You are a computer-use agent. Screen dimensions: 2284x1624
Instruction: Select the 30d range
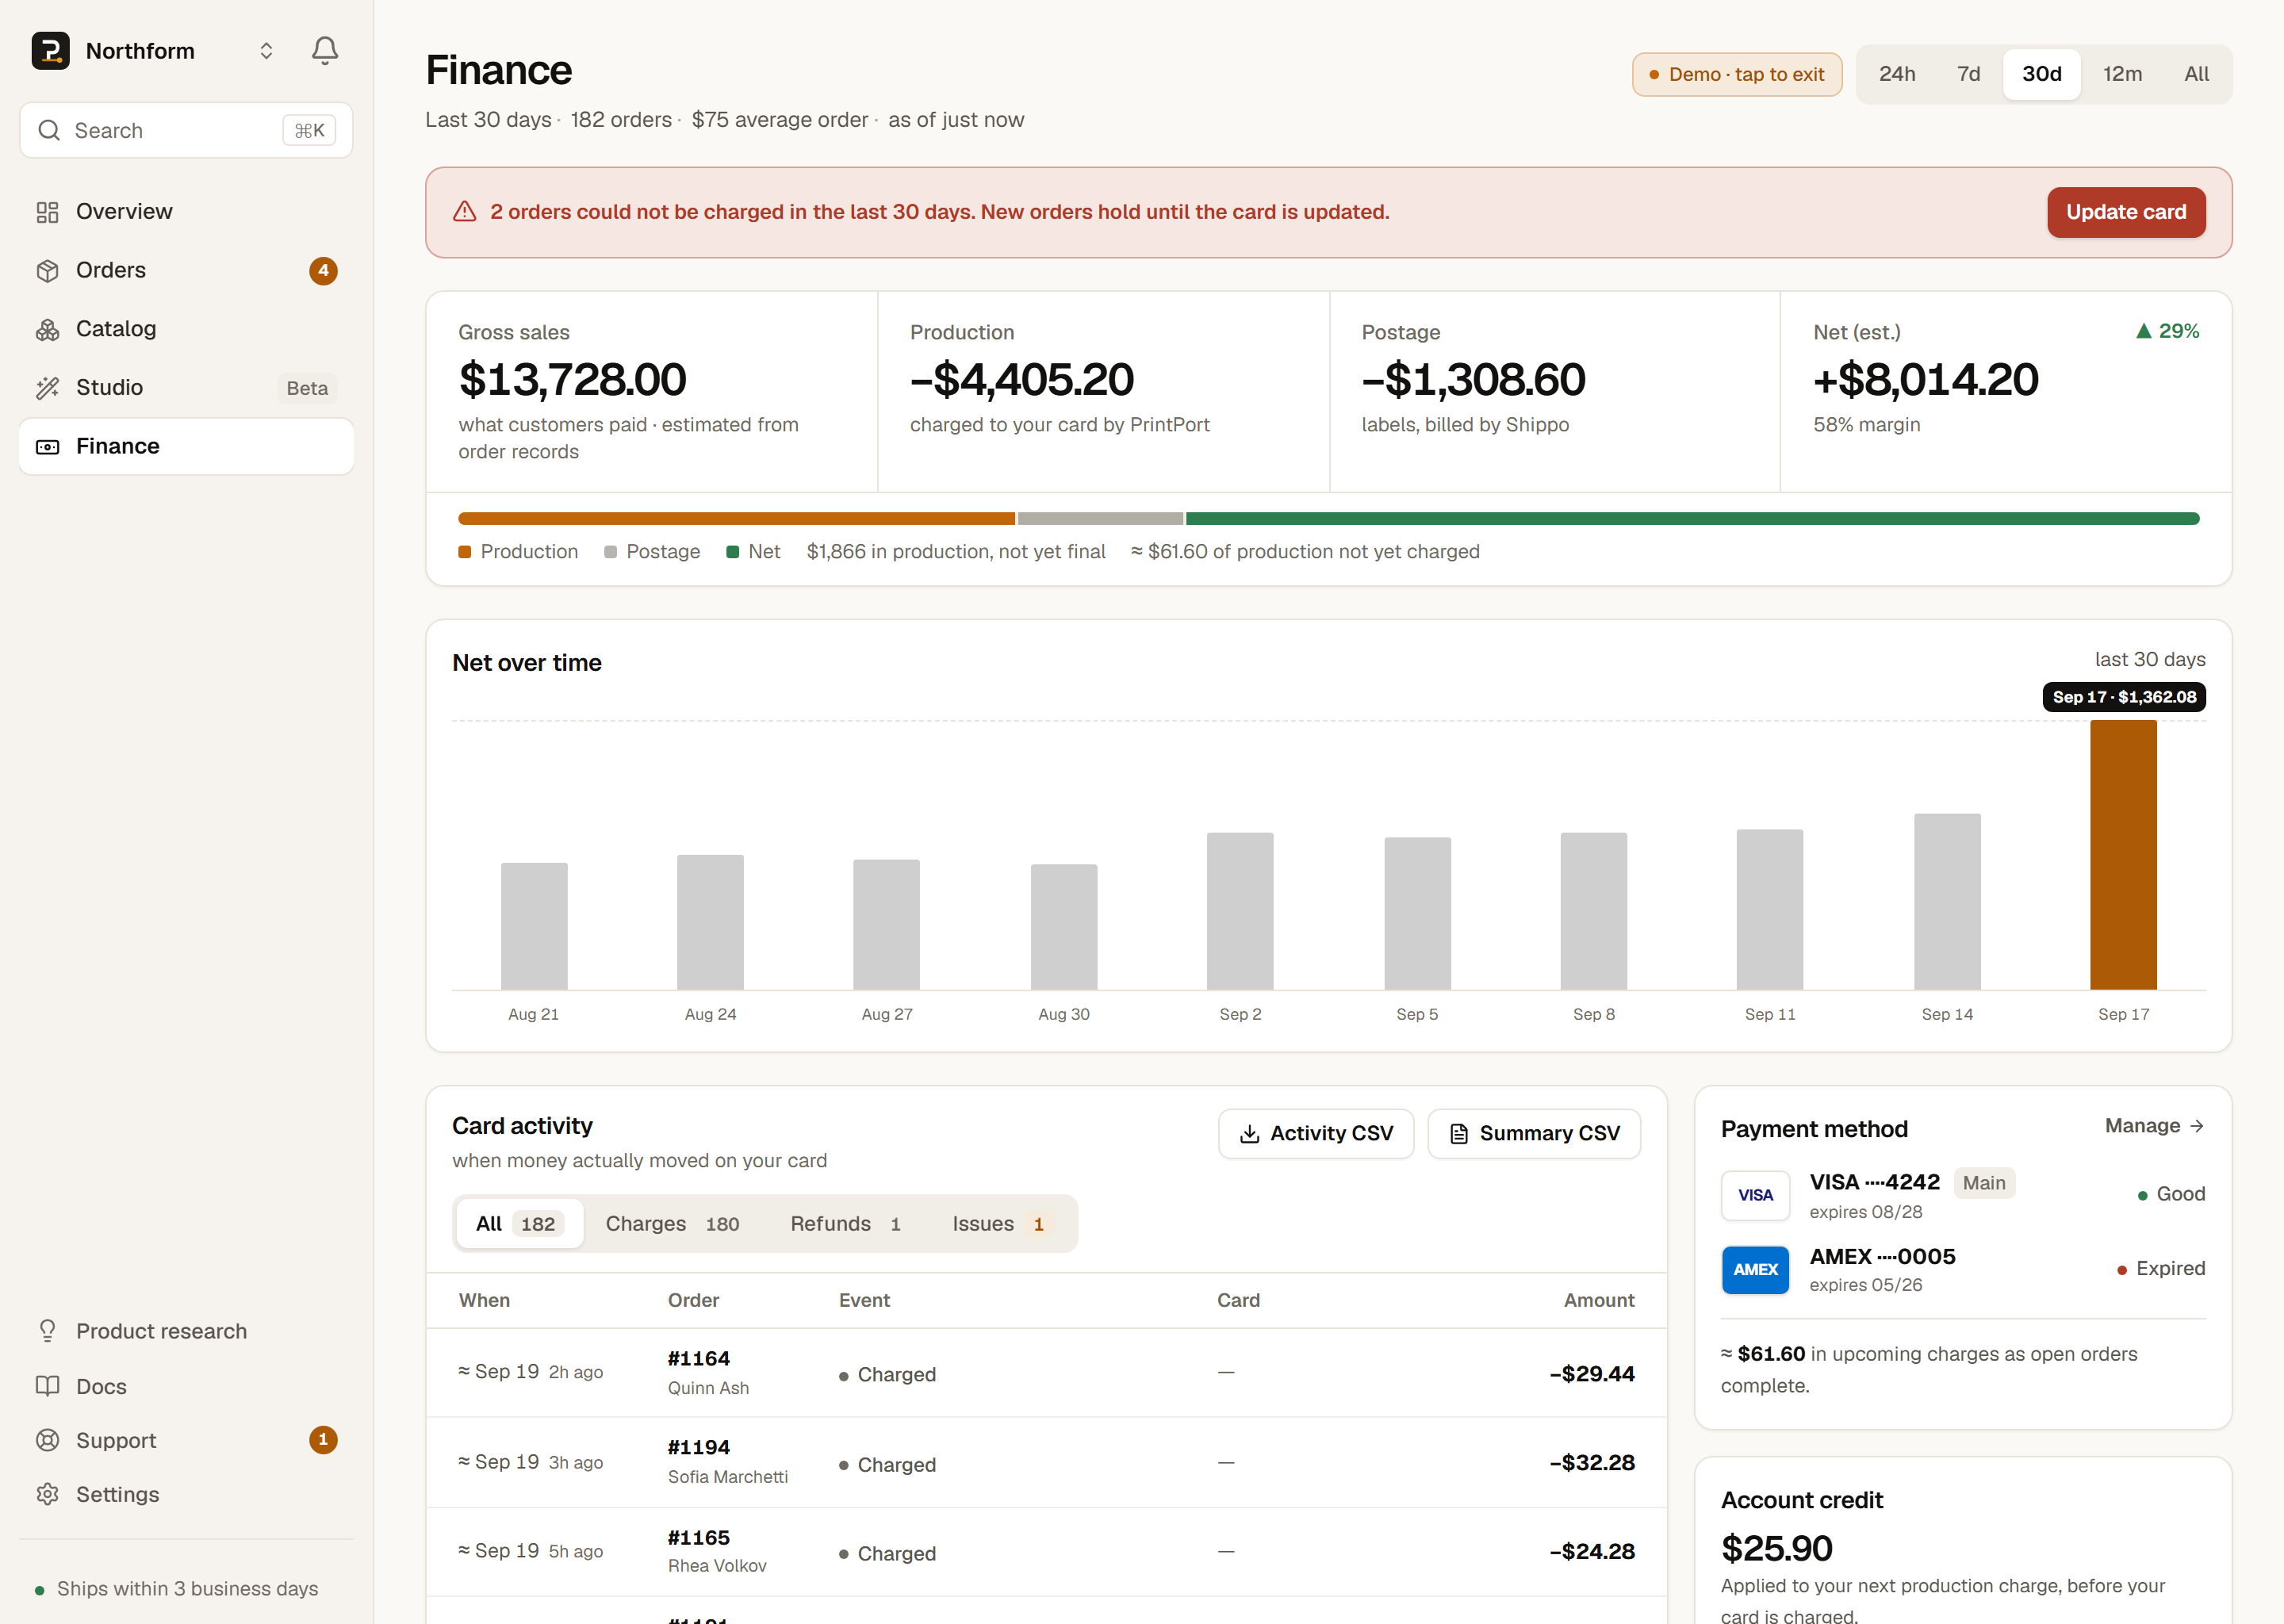(x=2042, y=74)
